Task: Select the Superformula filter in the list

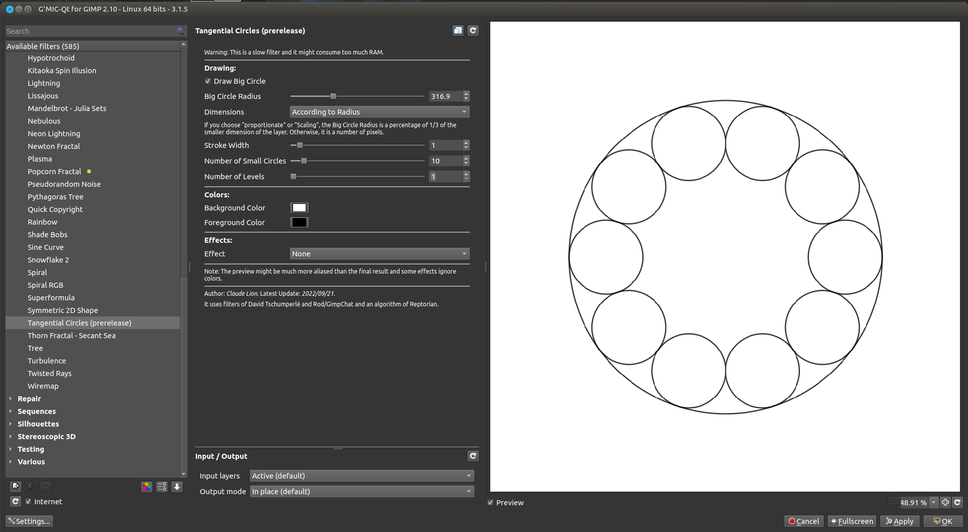Action: coord(51,298)
